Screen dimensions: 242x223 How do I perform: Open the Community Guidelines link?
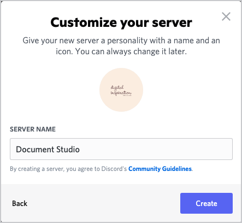pyautogui.click(x=160, y=169)
